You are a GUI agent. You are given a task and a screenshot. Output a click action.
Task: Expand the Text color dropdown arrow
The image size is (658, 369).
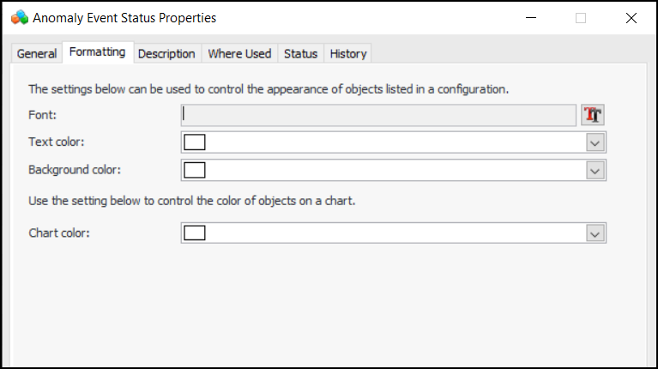595,142
